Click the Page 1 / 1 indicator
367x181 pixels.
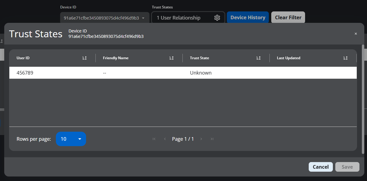[183, 139]
